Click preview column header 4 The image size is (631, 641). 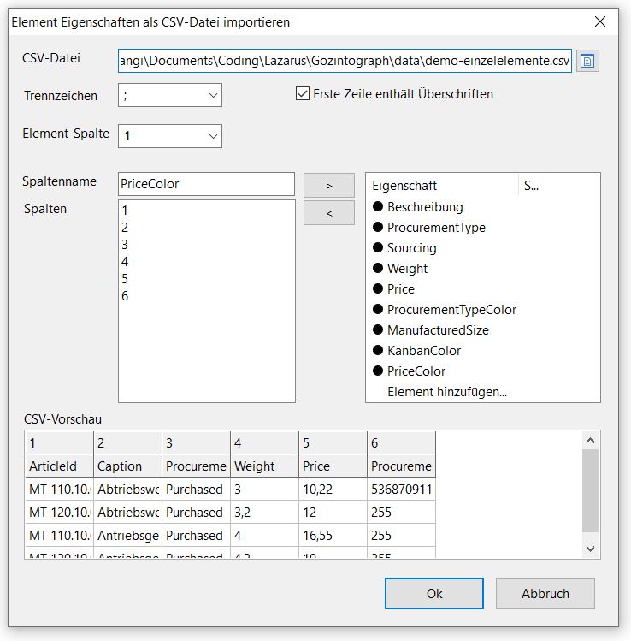coord(265,442)
